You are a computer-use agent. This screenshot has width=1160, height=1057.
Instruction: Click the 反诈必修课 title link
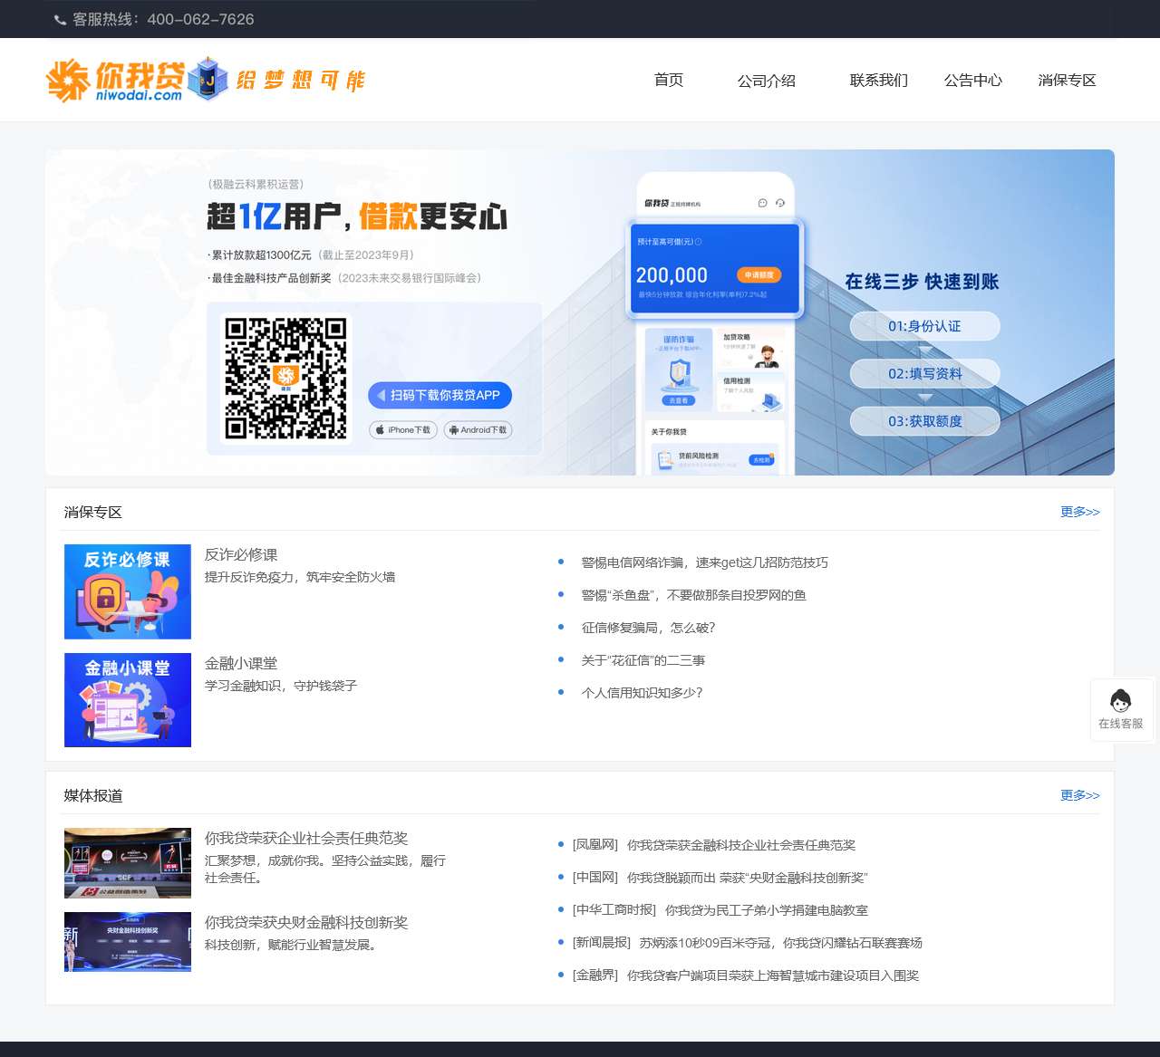coord(241,554)
